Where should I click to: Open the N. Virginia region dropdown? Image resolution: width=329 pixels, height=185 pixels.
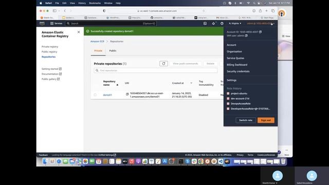235,24
